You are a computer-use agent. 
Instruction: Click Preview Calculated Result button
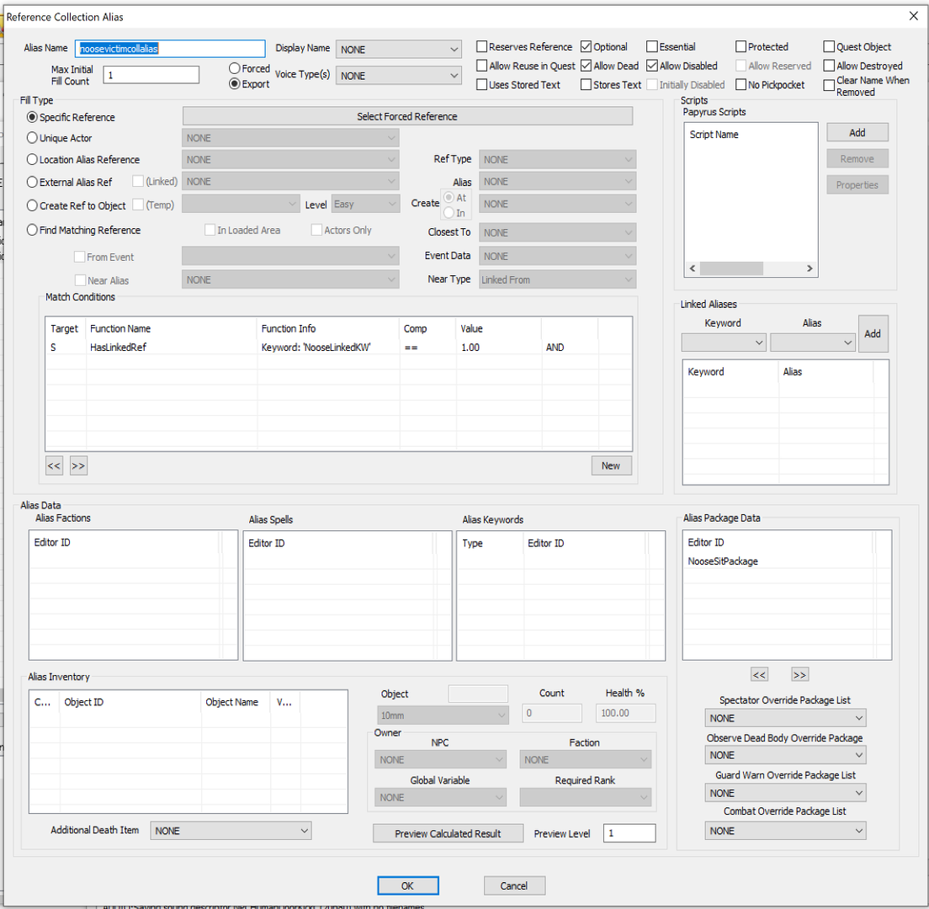(448, 833)
